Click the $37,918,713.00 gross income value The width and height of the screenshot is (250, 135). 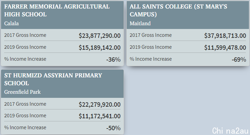tap(225, 35)
